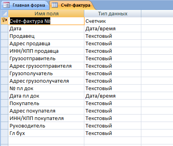This screenshot has width=173, height=146.
Task: Click the primary key icon row selector
Action: tap(4, 21)
